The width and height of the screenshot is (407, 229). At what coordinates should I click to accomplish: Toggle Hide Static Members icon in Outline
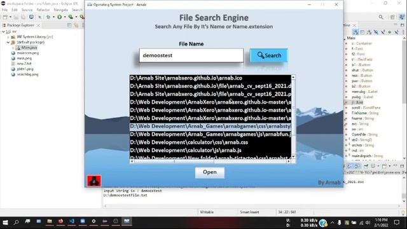[383, 32]
